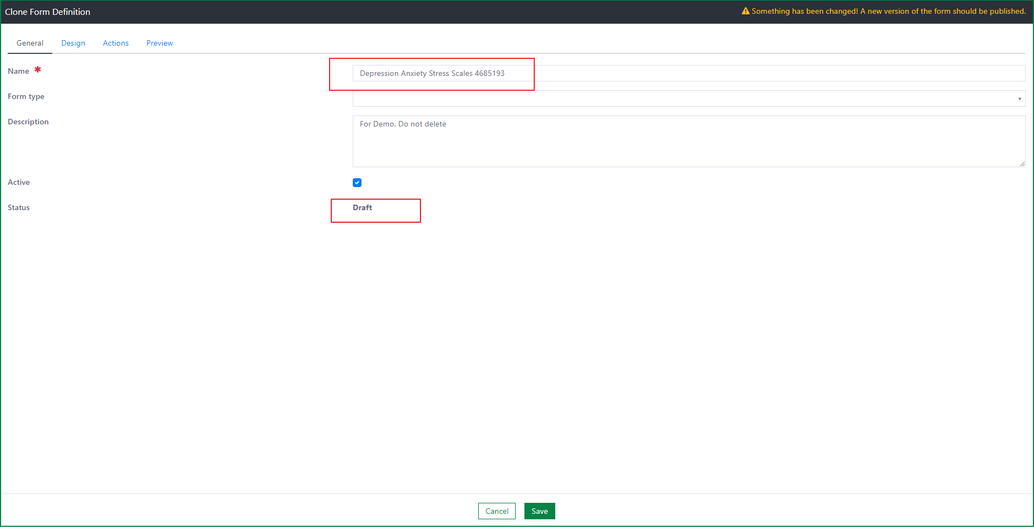Click the Status label

click(19, 207)
